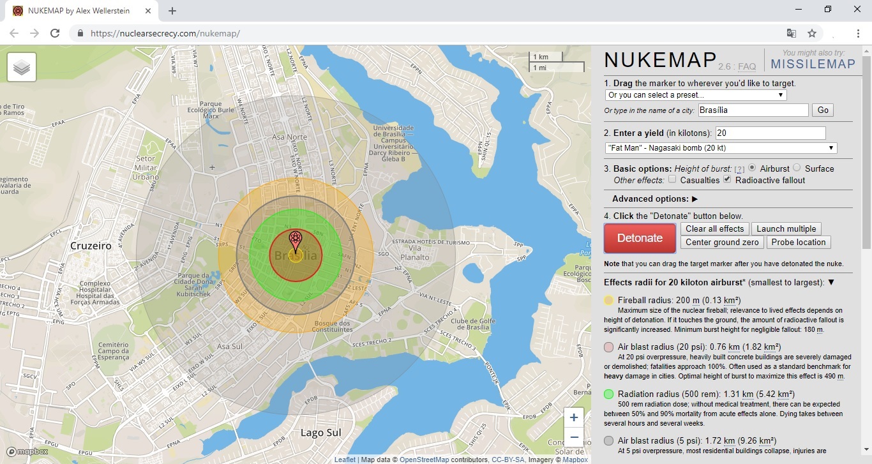
Task: Click Launch multiple
Action: point(786,228)
